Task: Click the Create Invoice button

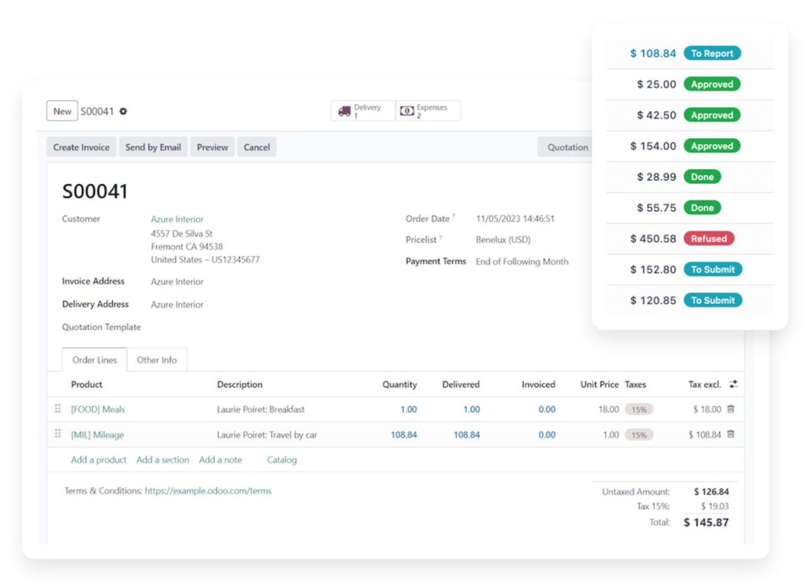Action: coord(81,148)
